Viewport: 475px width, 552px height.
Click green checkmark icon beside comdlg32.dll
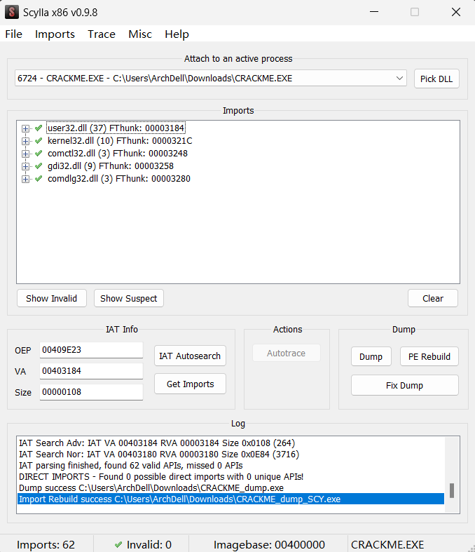coord(39,179)
